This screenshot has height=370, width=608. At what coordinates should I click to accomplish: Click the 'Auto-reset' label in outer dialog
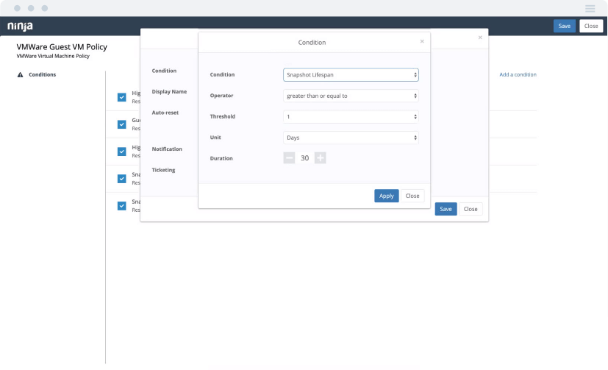pyautogui.click(x=165, y=113)
